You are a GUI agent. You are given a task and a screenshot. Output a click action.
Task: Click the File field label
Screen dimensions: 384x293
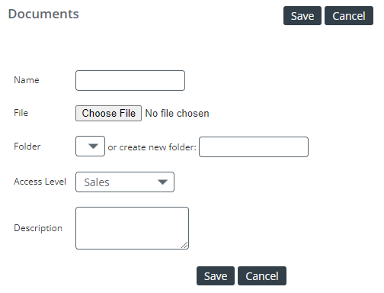coord(21,113)
